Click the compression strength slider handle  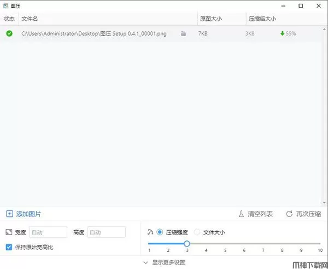(187, 244)
